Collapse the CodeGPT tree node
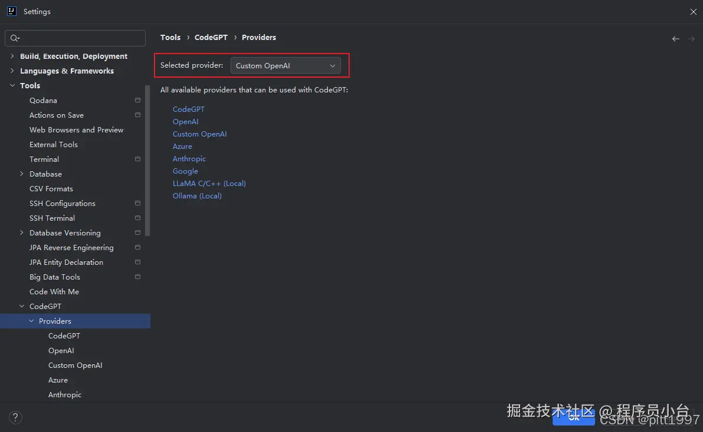The width and height of the screenshot is (703, 432). [x=21, y=306]
